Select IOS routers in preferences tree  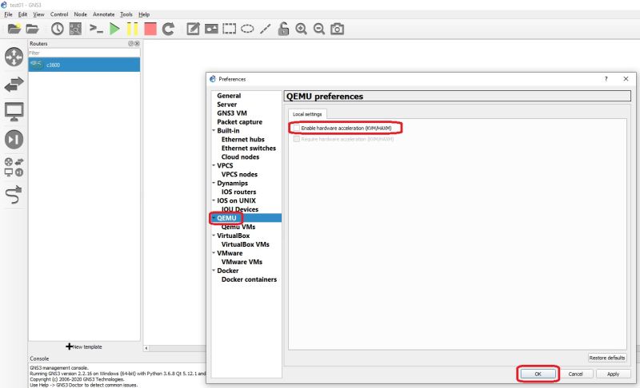point(238,192)
